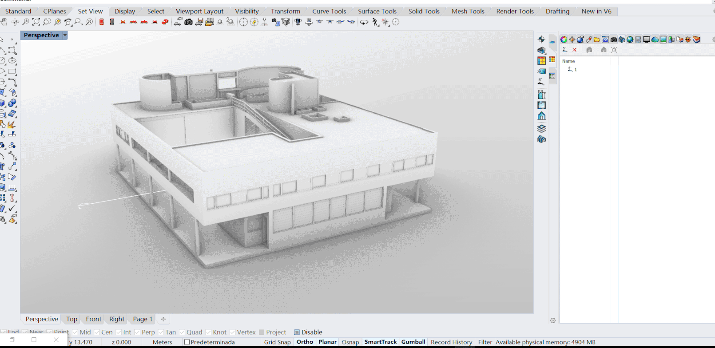The height and width of the screenshot is (348, 715).
Task: Open the Meters units field in status bar
Action: click(162, 342)
